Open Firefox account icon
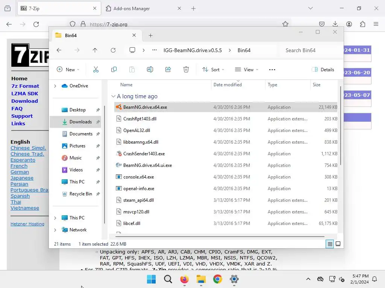 pos(349,24)
